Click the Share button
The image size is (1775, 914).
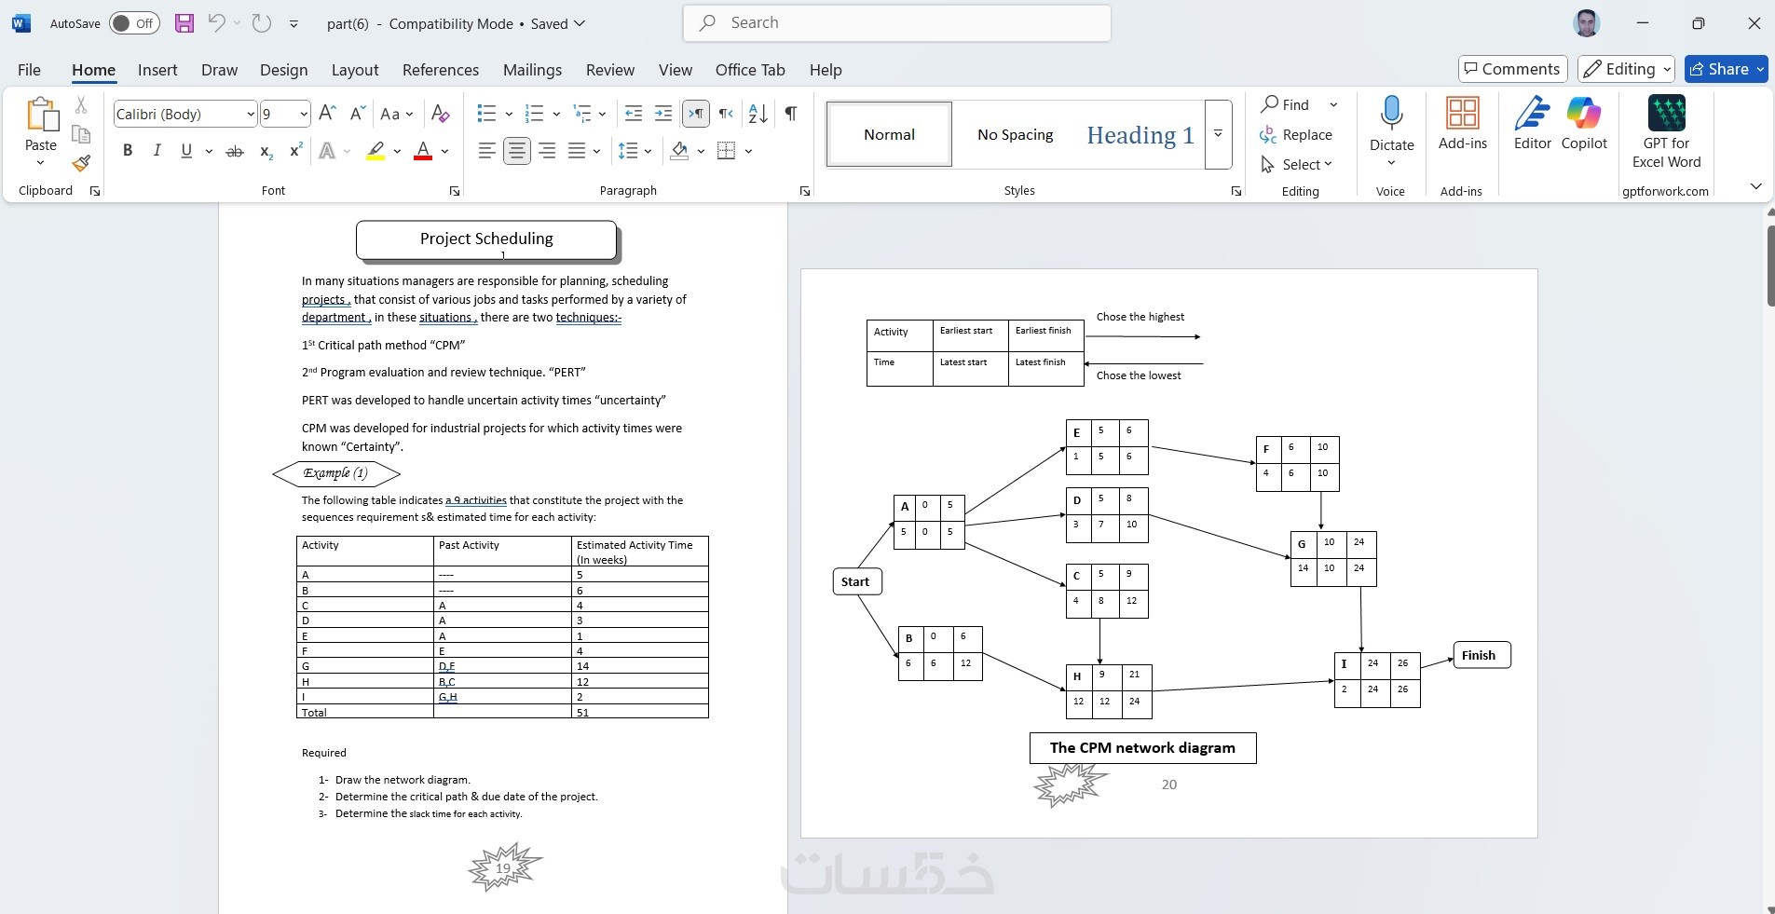[1726, 69]
